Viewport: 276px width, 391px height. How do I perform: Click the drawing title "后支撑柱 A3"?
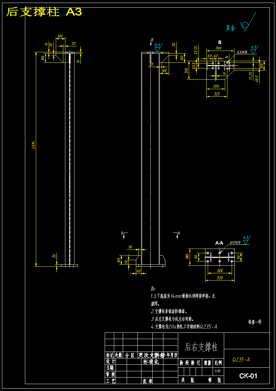click(44, 12)
